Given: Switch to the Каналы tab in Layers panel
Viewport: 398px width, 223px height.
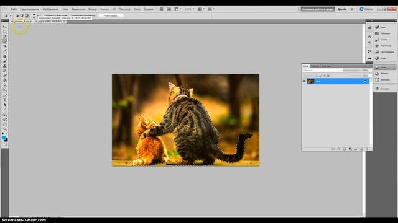Looking at the screenshot, I should (x=315, y=66).
